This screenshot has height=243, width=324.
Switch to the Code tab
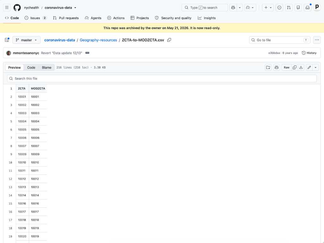coord(12,18)
